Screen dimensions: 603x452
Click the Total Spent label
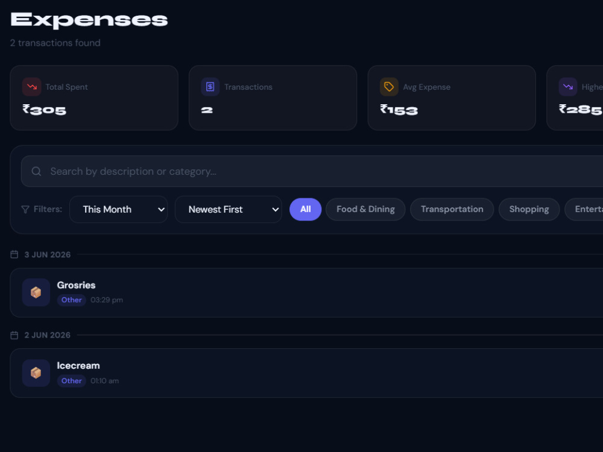[66, 87]
